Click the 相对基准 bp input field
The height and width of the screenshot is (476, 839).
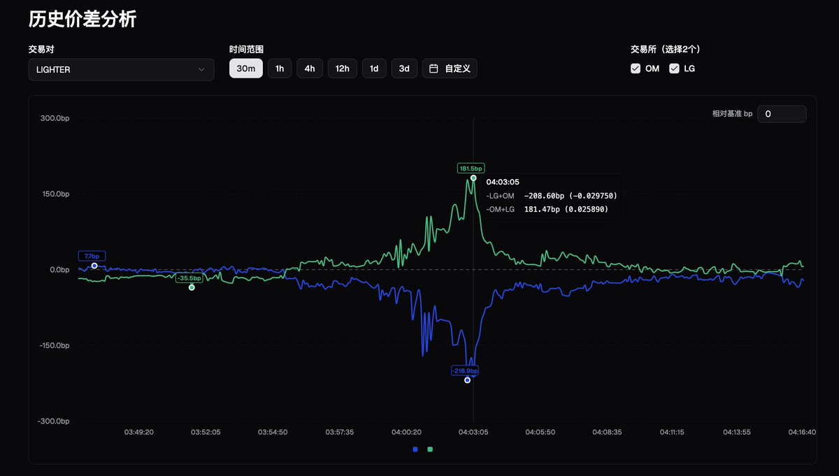[x=782, y=113]
